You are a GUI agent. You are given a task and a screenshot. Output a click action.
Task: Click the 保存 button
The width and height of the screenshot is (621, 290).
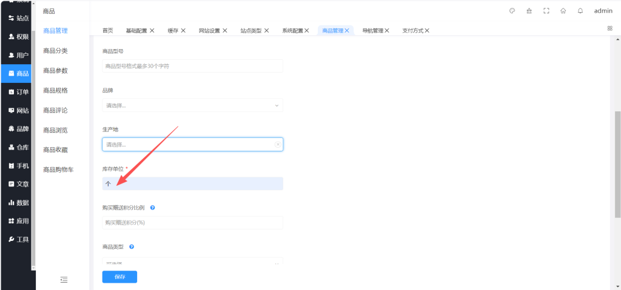pos(119,277)
